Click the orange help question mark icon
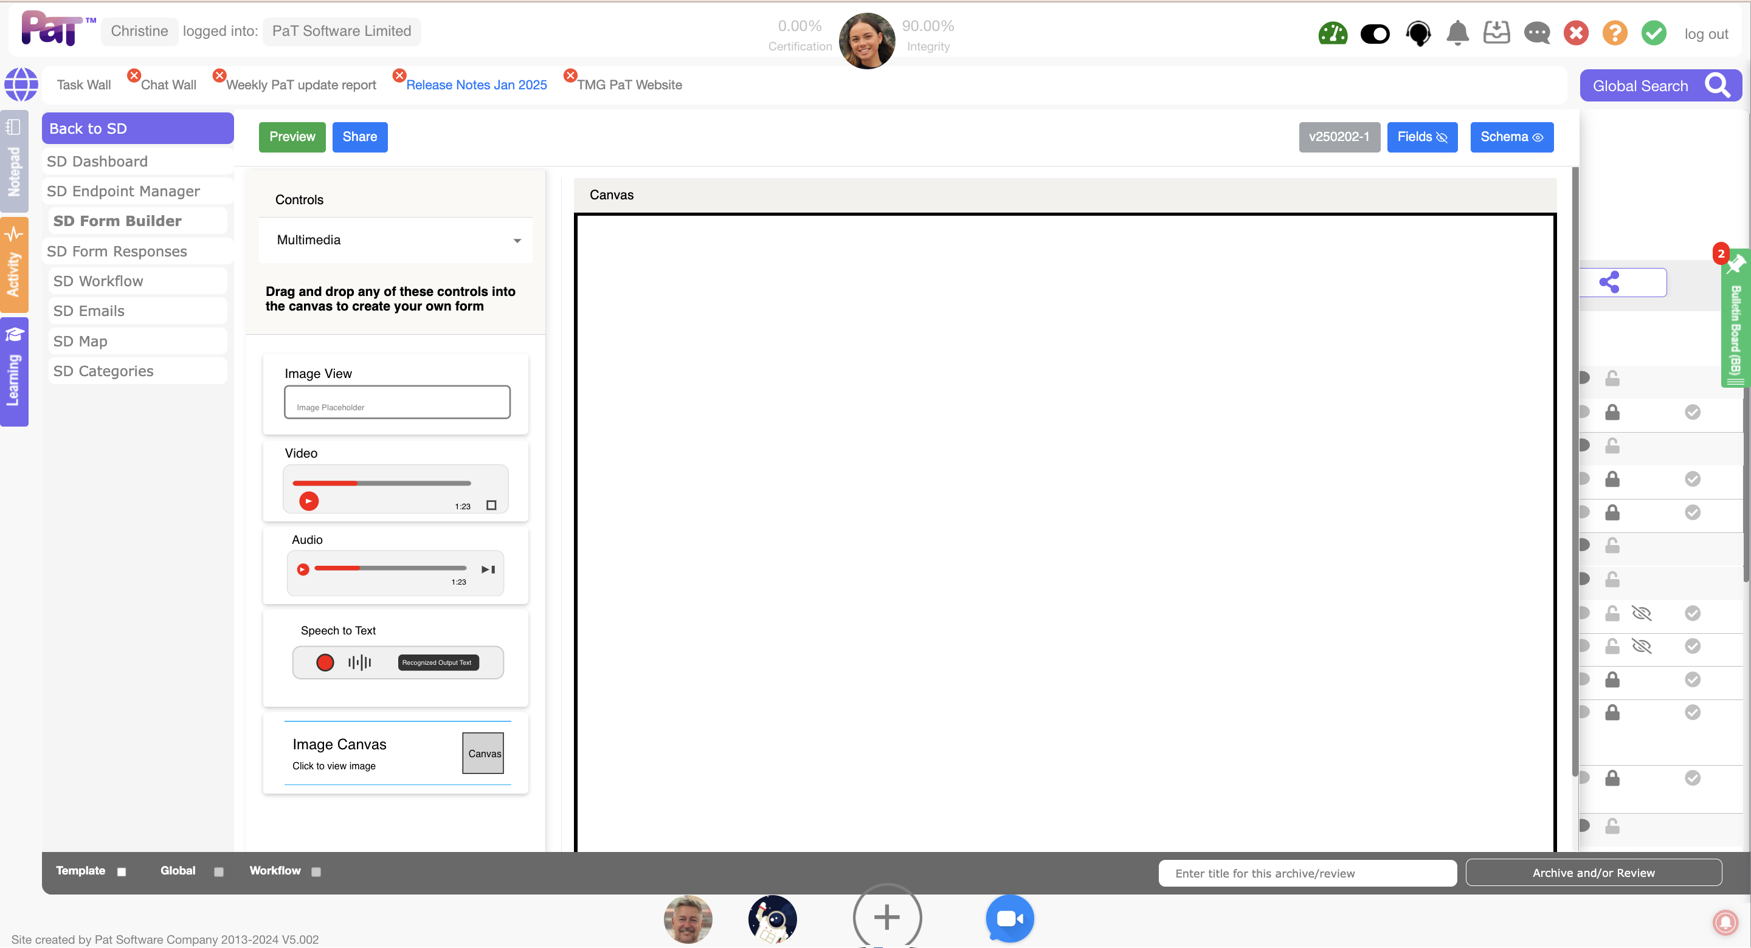Image resolution: width=1751 pixels, height=948 pixels. [1614, 33]
